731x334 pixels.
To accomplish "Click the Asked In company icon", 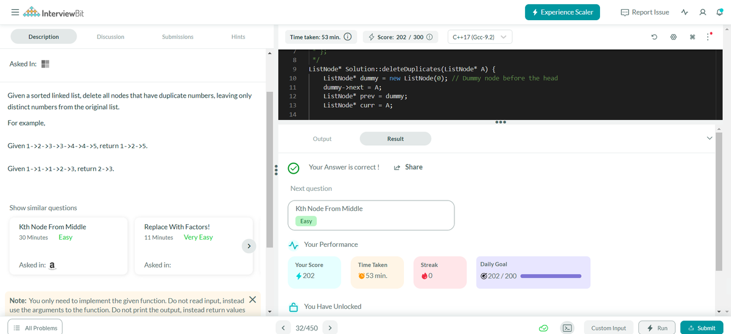I will tap(45, 64).
